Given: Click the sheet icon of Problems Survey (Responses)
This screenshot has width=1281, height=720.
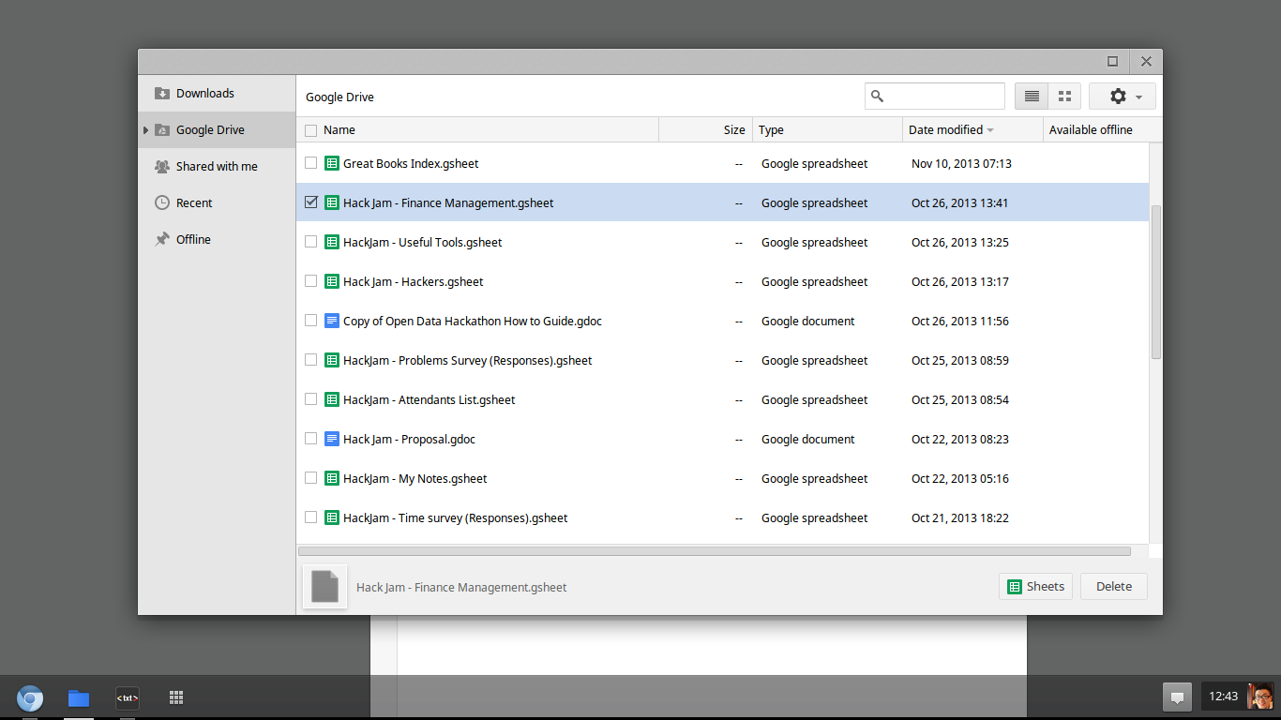Looking at the screenshot, I should (x=331, y=360).
